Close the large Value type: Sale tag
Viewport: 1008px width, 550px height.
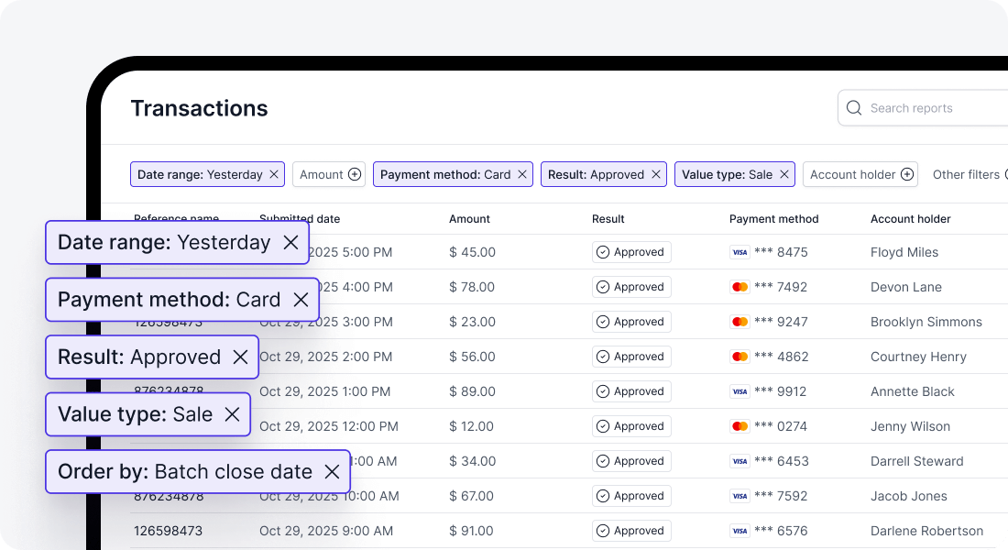232,414
